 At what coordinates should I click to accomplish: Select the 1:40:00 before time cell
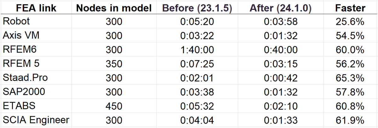(x=198, y=50)
